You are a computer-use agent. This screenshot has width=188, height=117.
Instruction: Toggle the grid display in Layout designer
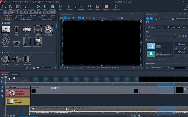(73, 18)
